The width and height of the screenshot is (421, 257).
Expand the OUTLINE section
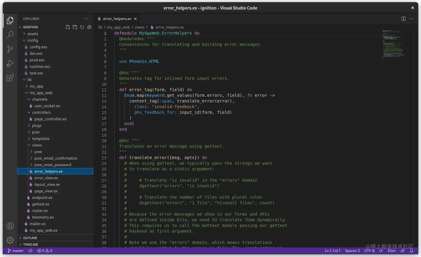(x=30, y=238)
